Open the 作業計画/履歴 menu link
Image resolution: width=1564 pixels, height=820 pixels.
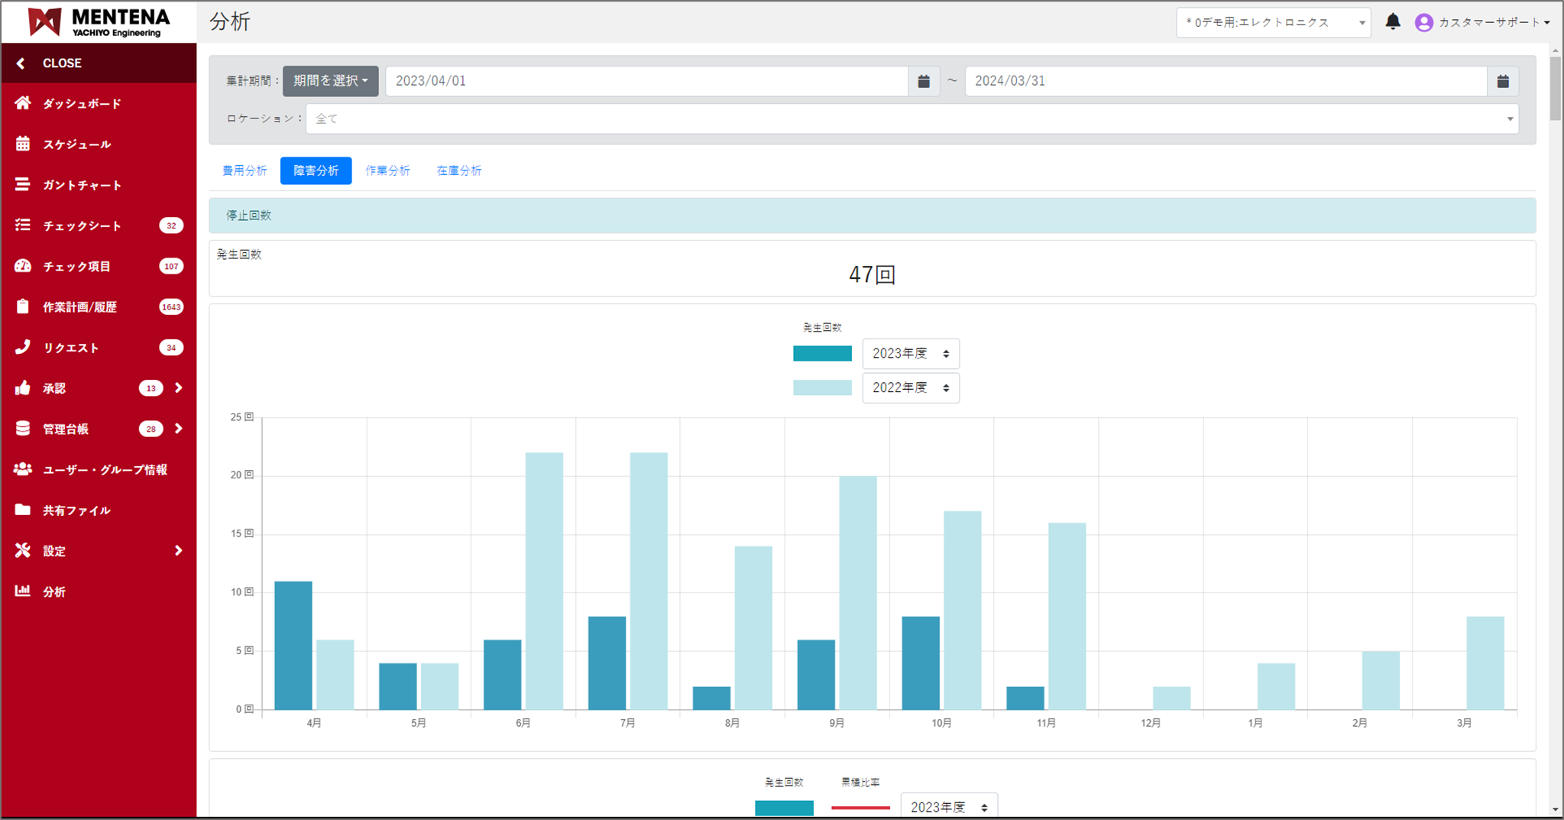[79, 306]
